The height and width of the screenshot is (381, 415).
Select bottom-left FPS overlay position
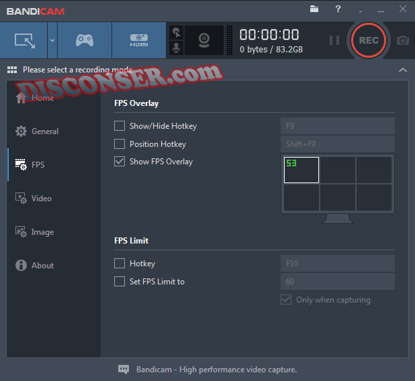pos(302,197)
